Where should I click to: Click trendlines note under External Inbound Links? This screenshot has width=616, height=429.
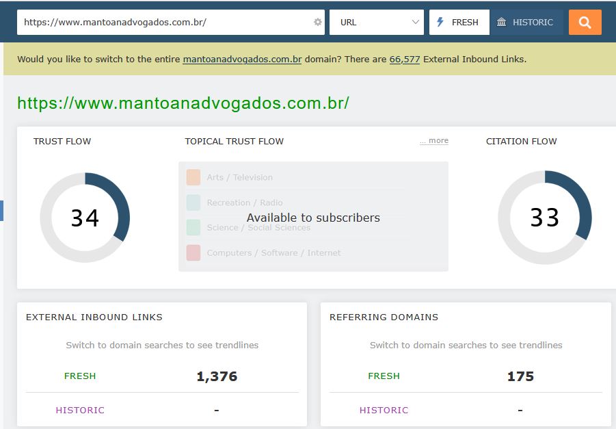point(162,346)
